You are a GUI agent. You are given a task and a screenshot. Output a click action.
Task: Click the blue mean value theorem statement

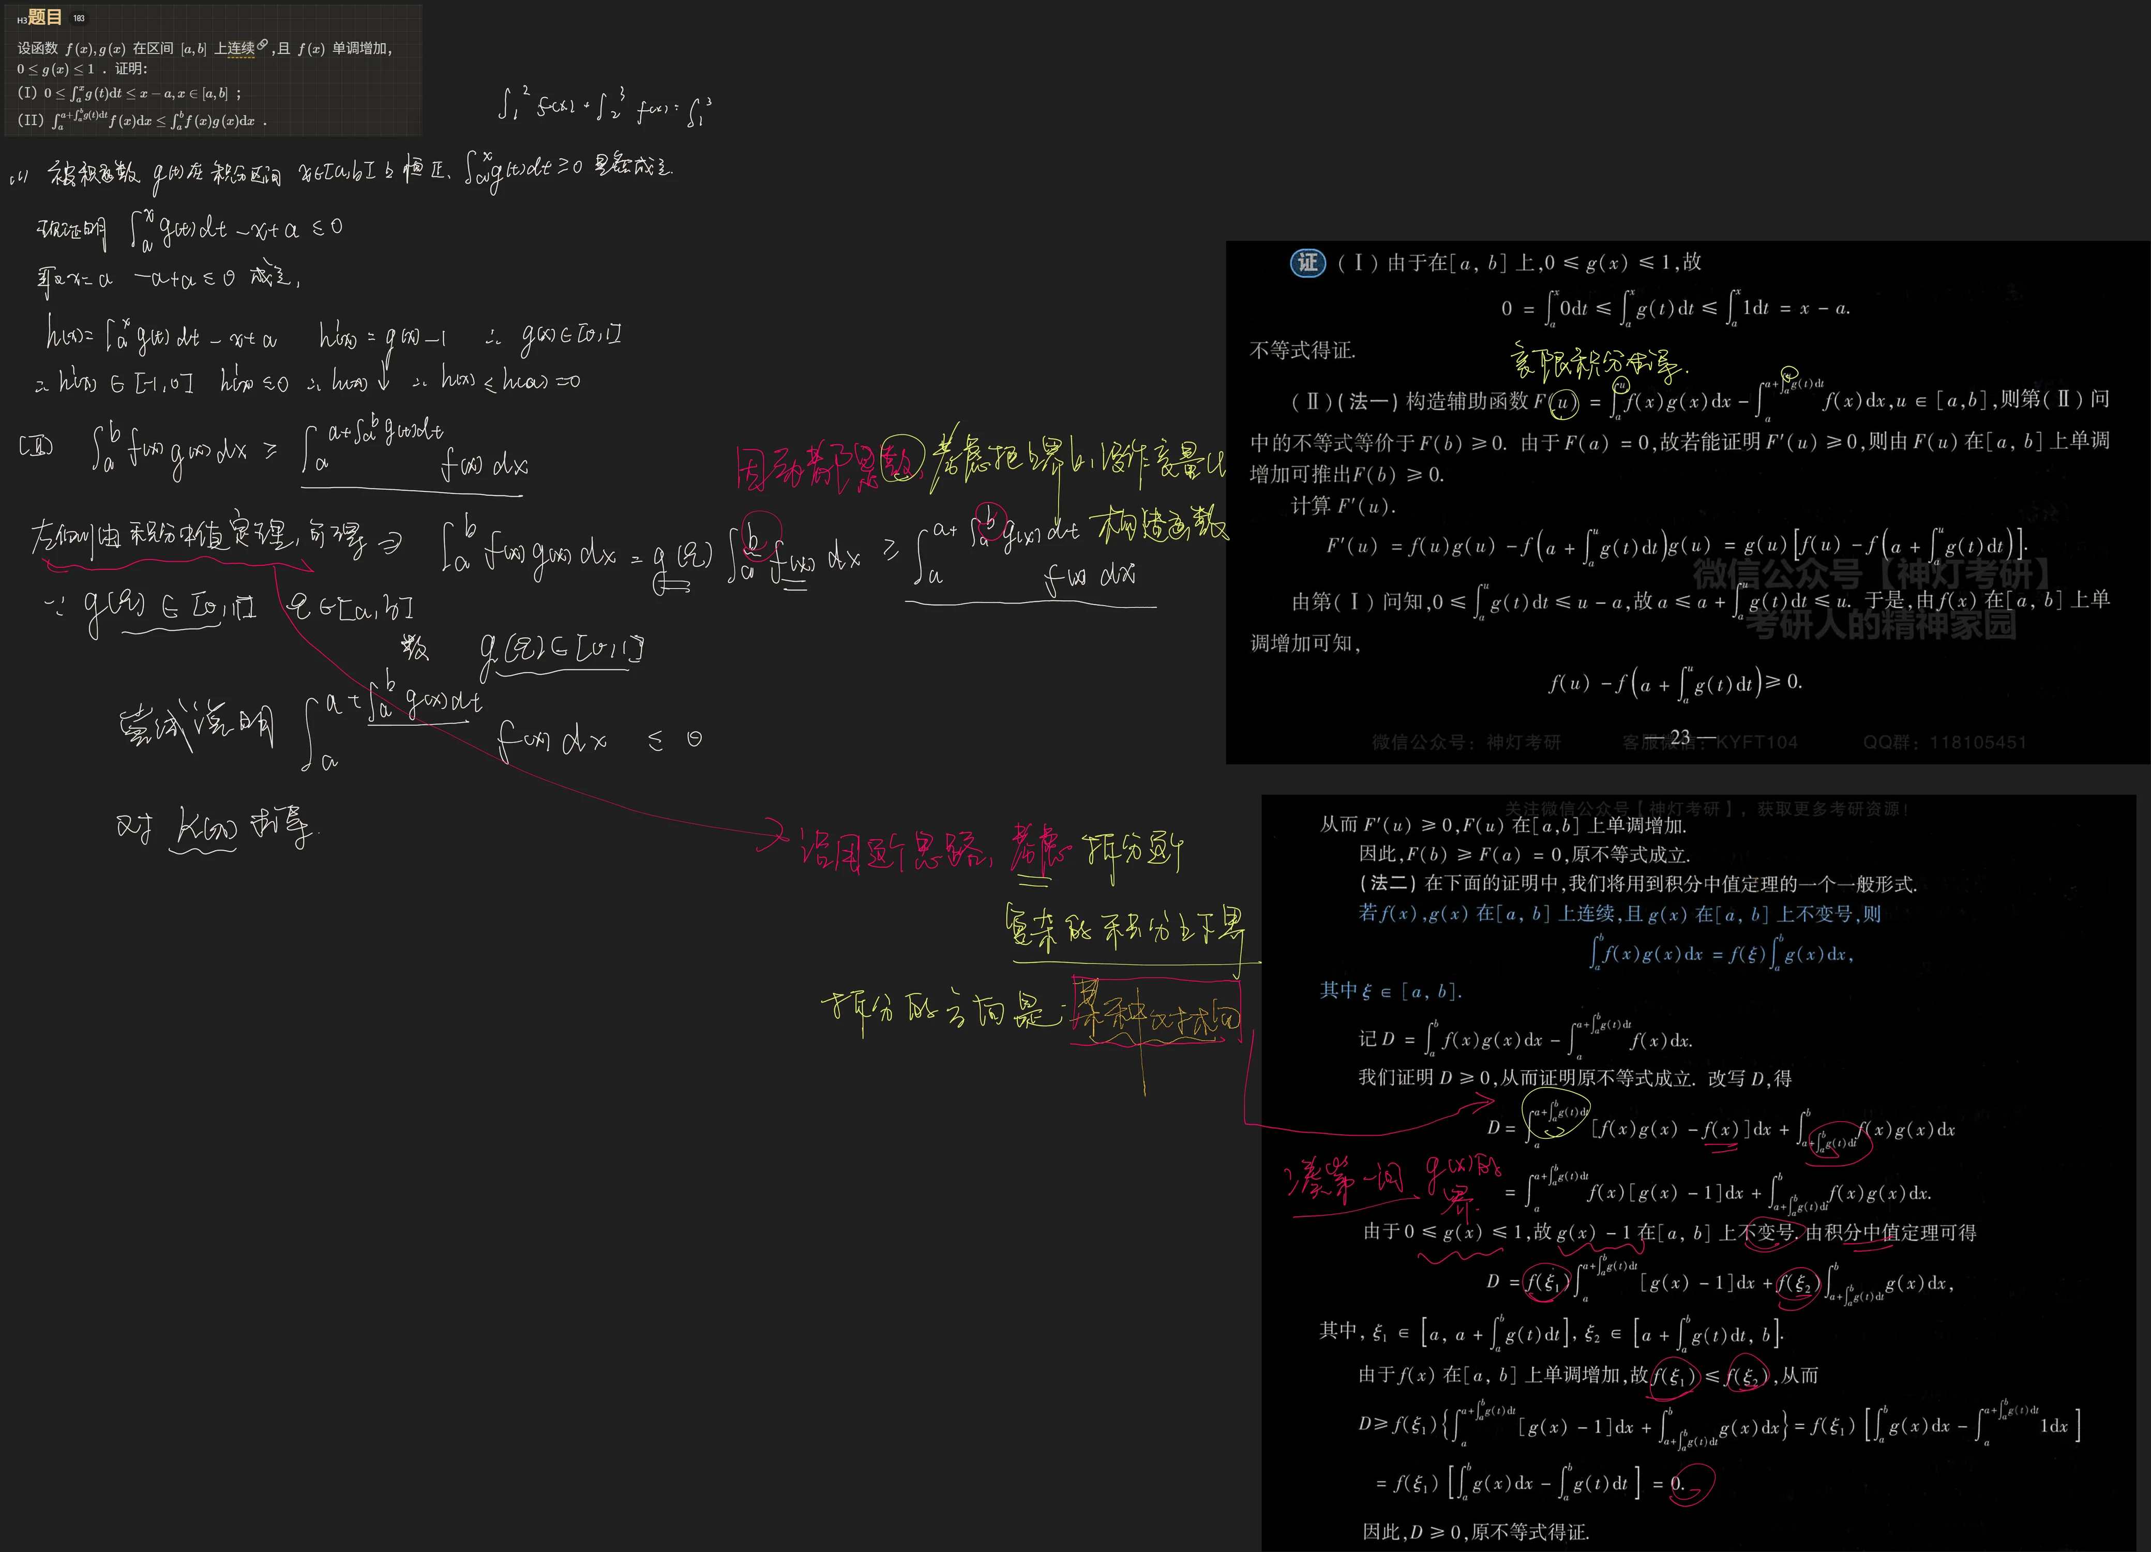1619,914
